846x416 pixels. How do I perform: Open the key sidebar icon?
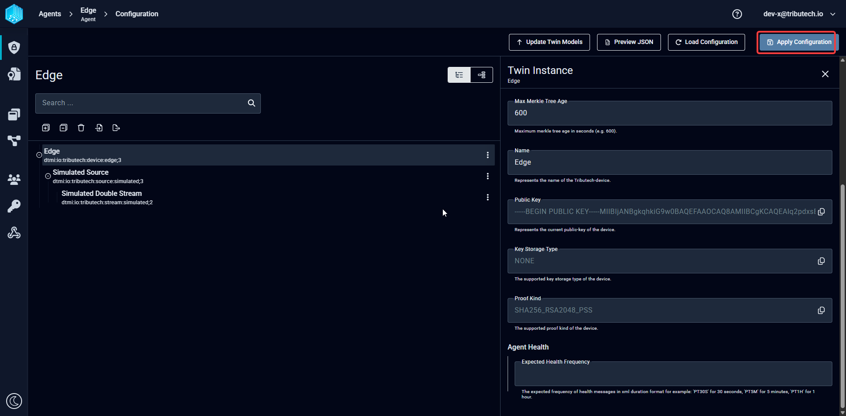14,206
